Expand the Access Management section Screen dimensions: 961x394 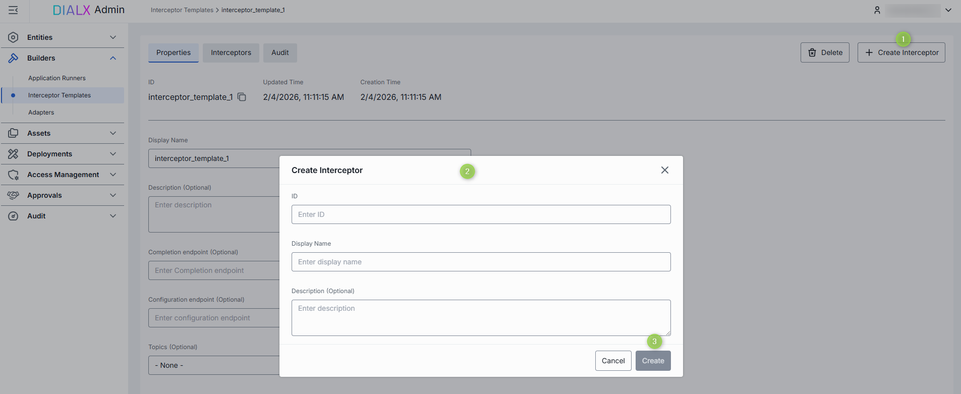click(113, 175)
